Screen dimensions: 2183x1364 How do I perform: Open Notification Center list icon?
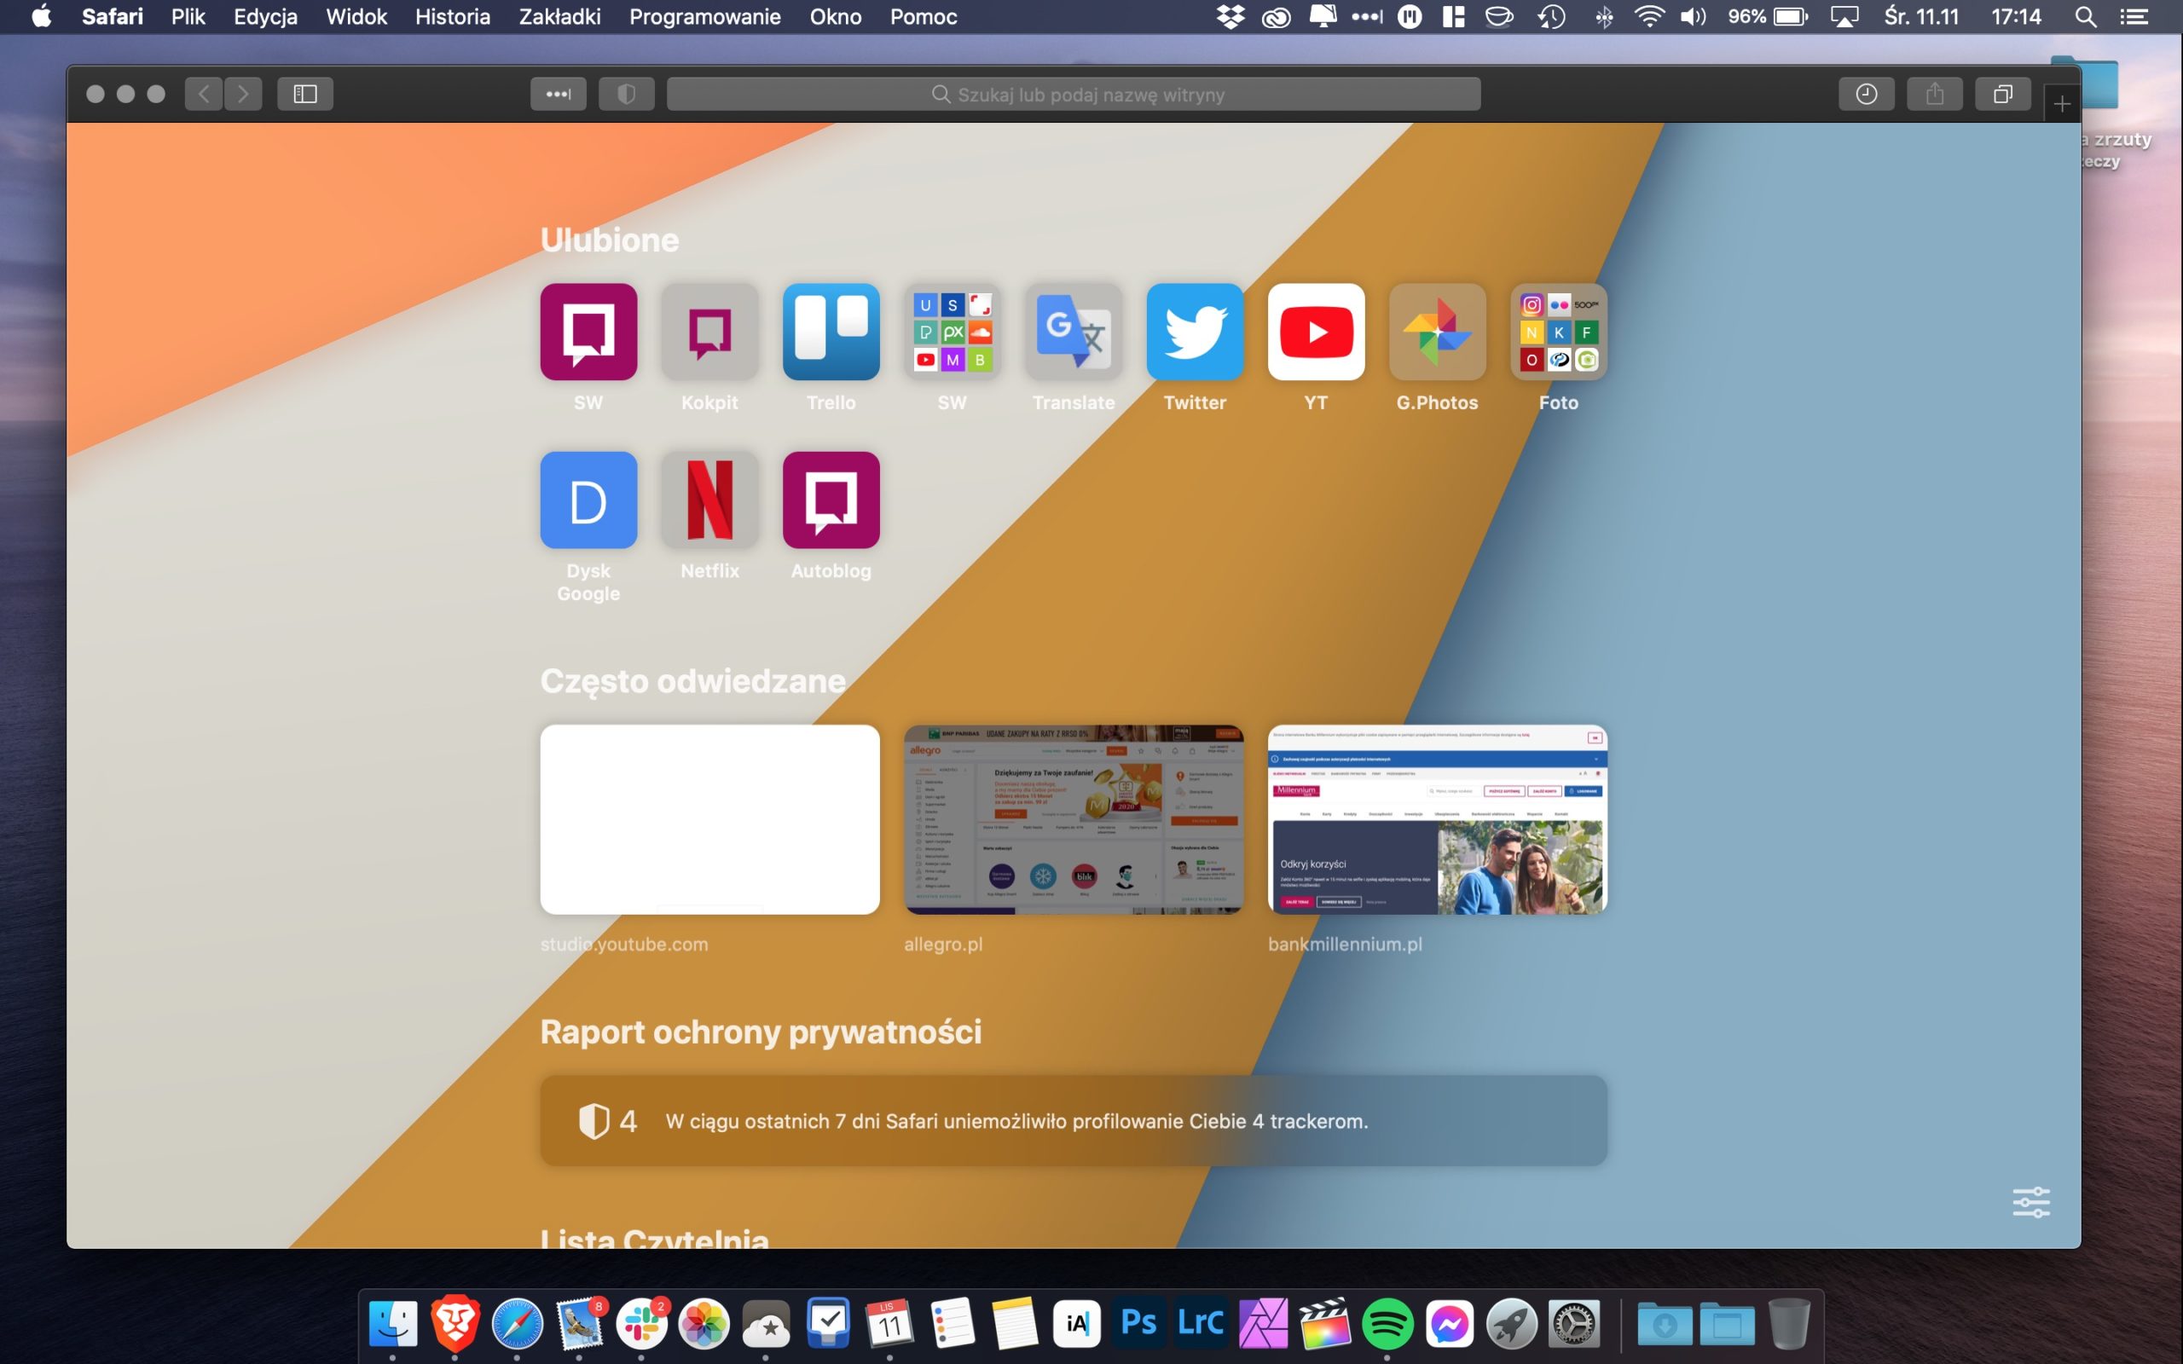2134,16
